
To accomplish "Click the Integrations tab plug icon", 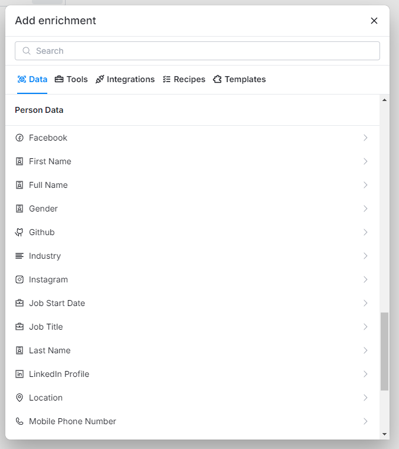I will click(x=100, y=79).
